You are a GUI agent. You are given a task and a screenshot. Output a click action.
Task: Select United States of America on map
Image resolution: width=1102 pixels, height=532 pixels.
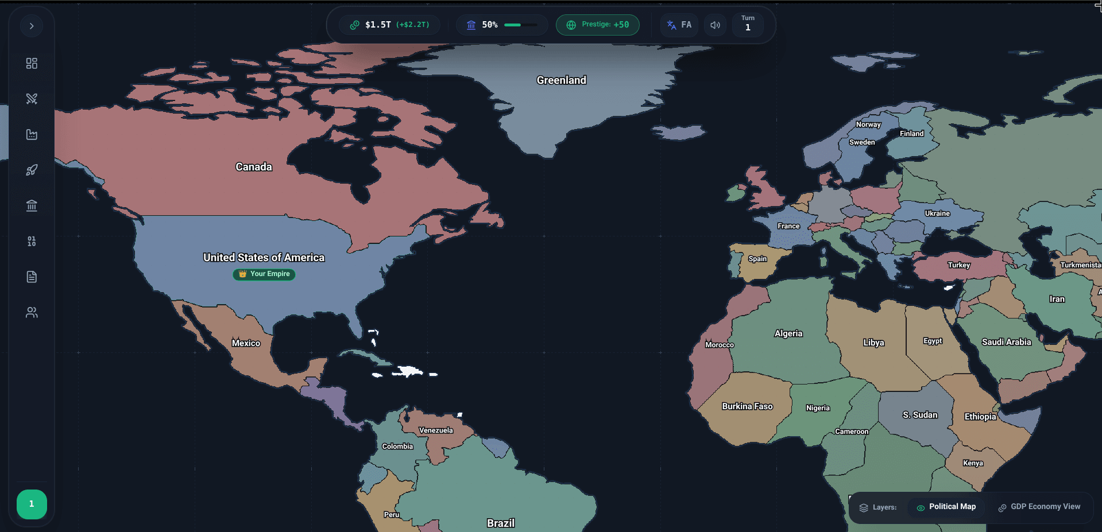264,258
